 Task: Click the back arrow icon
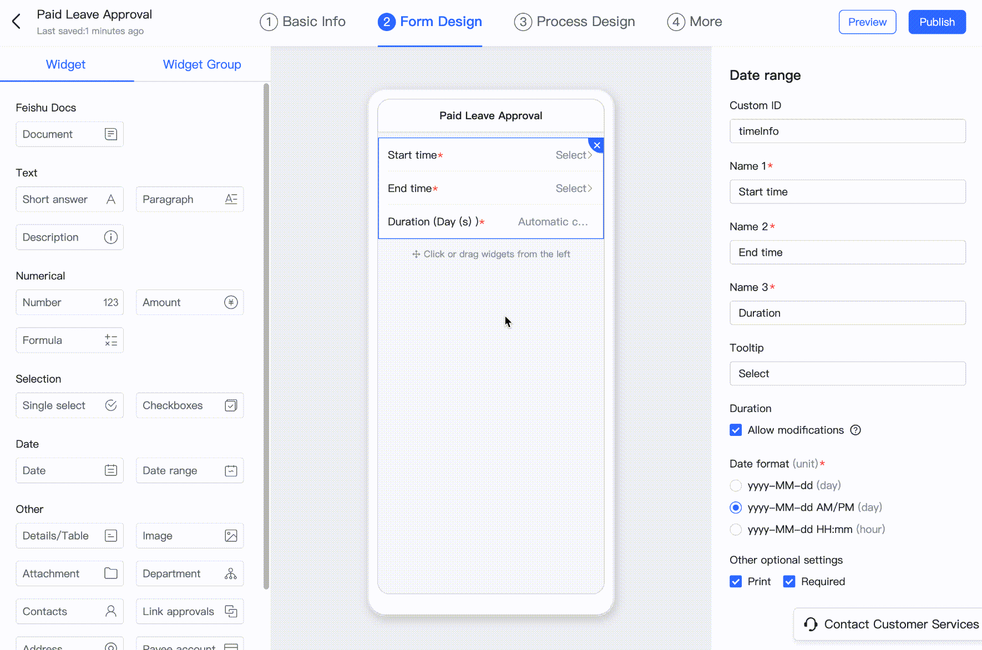(x=17, y=22)
